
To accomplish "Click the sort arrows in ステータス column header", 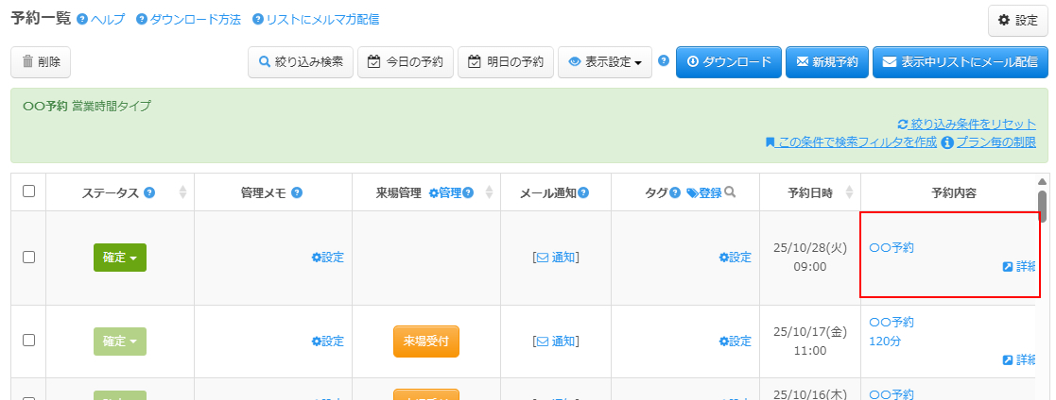I will tap(182, 192).
